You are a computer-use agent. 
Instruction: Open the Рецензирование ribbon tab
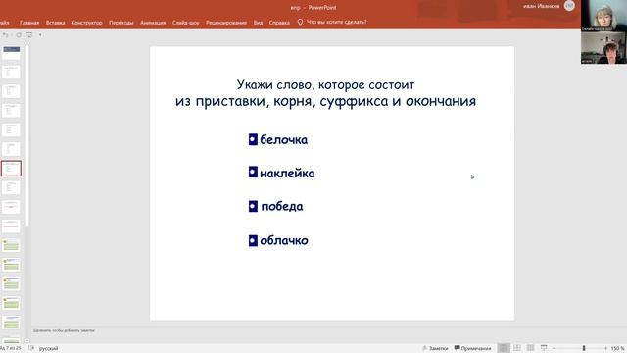click(x=226, y=23)
